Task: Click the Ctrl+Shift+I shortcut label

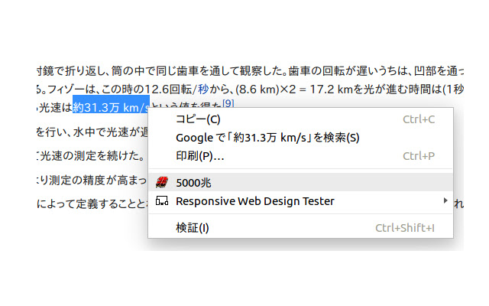Action: pos(405,228)
